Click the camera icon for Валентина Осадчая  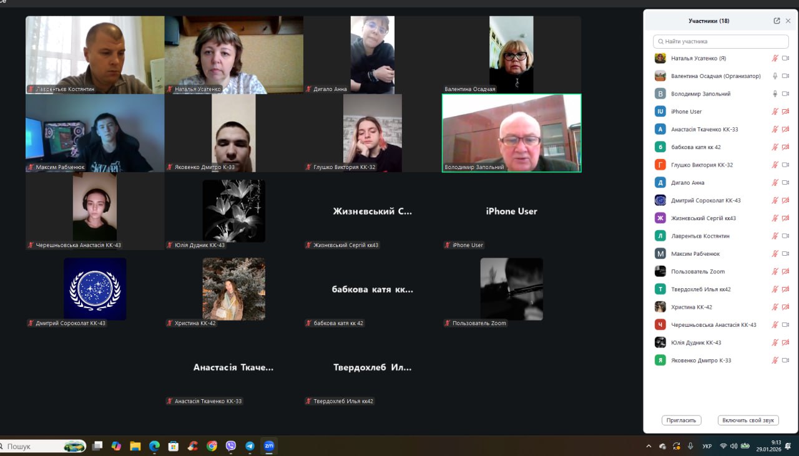[x=785, y=76]
